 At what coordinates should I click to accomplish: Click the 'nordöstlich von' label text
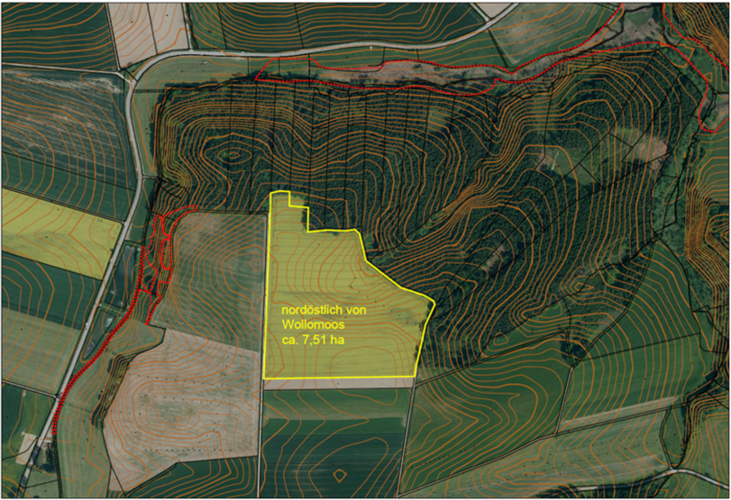point(324,310)
